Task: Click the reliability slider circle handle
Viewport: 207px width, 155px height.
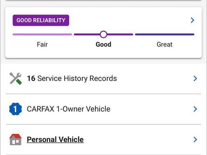Action: [103, 34]
